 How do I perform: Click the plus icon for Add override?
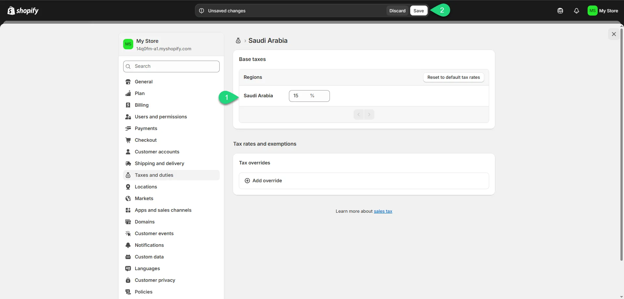tap(247, 181)
